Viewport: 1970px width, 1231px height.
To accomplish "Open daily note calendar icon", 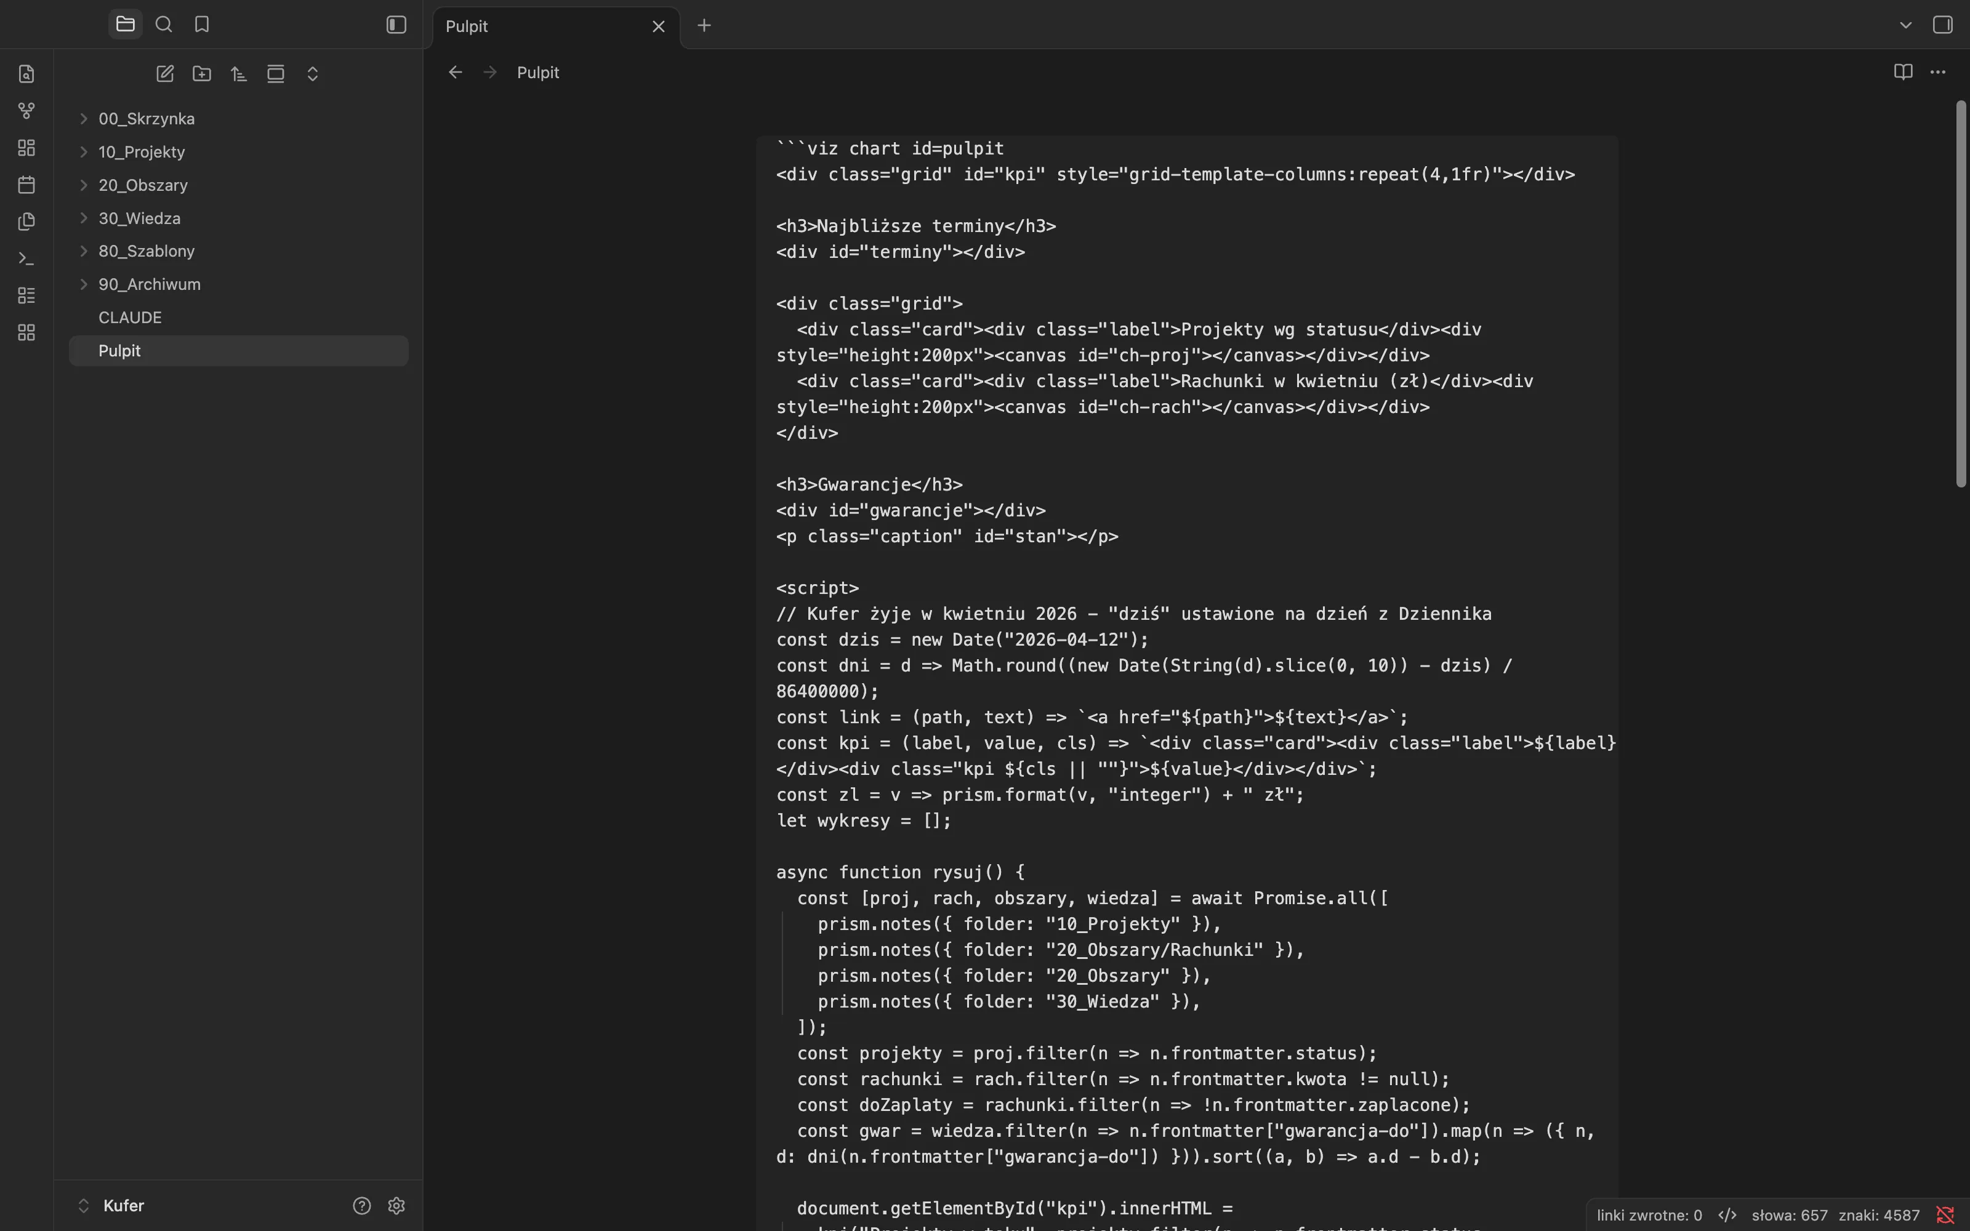I will click(26, 185).
